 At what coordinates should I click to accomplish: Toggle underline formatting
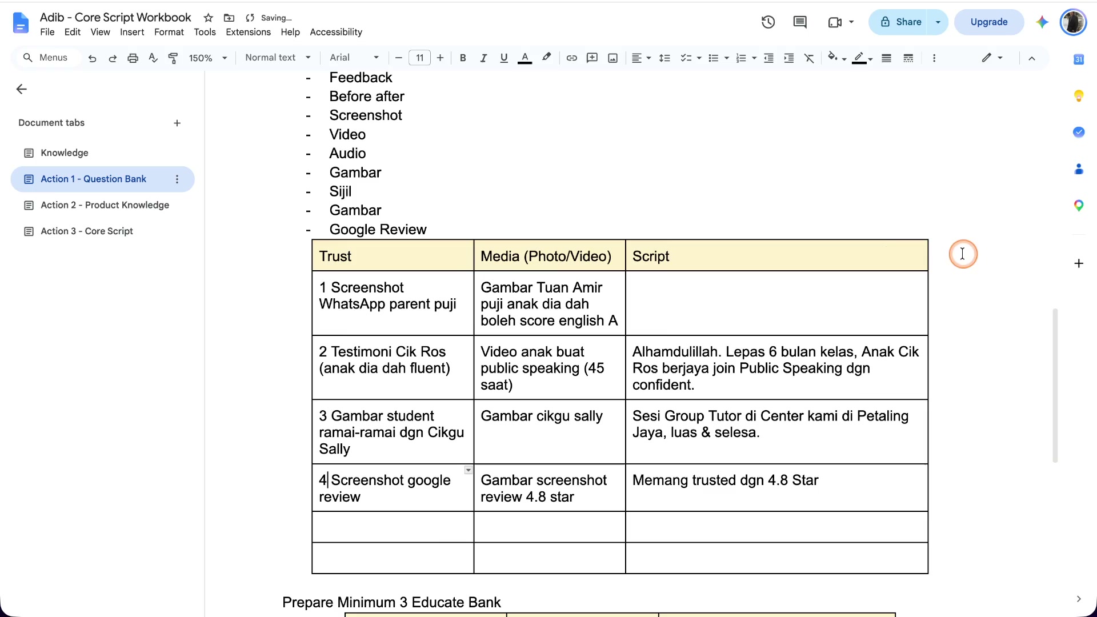click(x=504, y=58)
